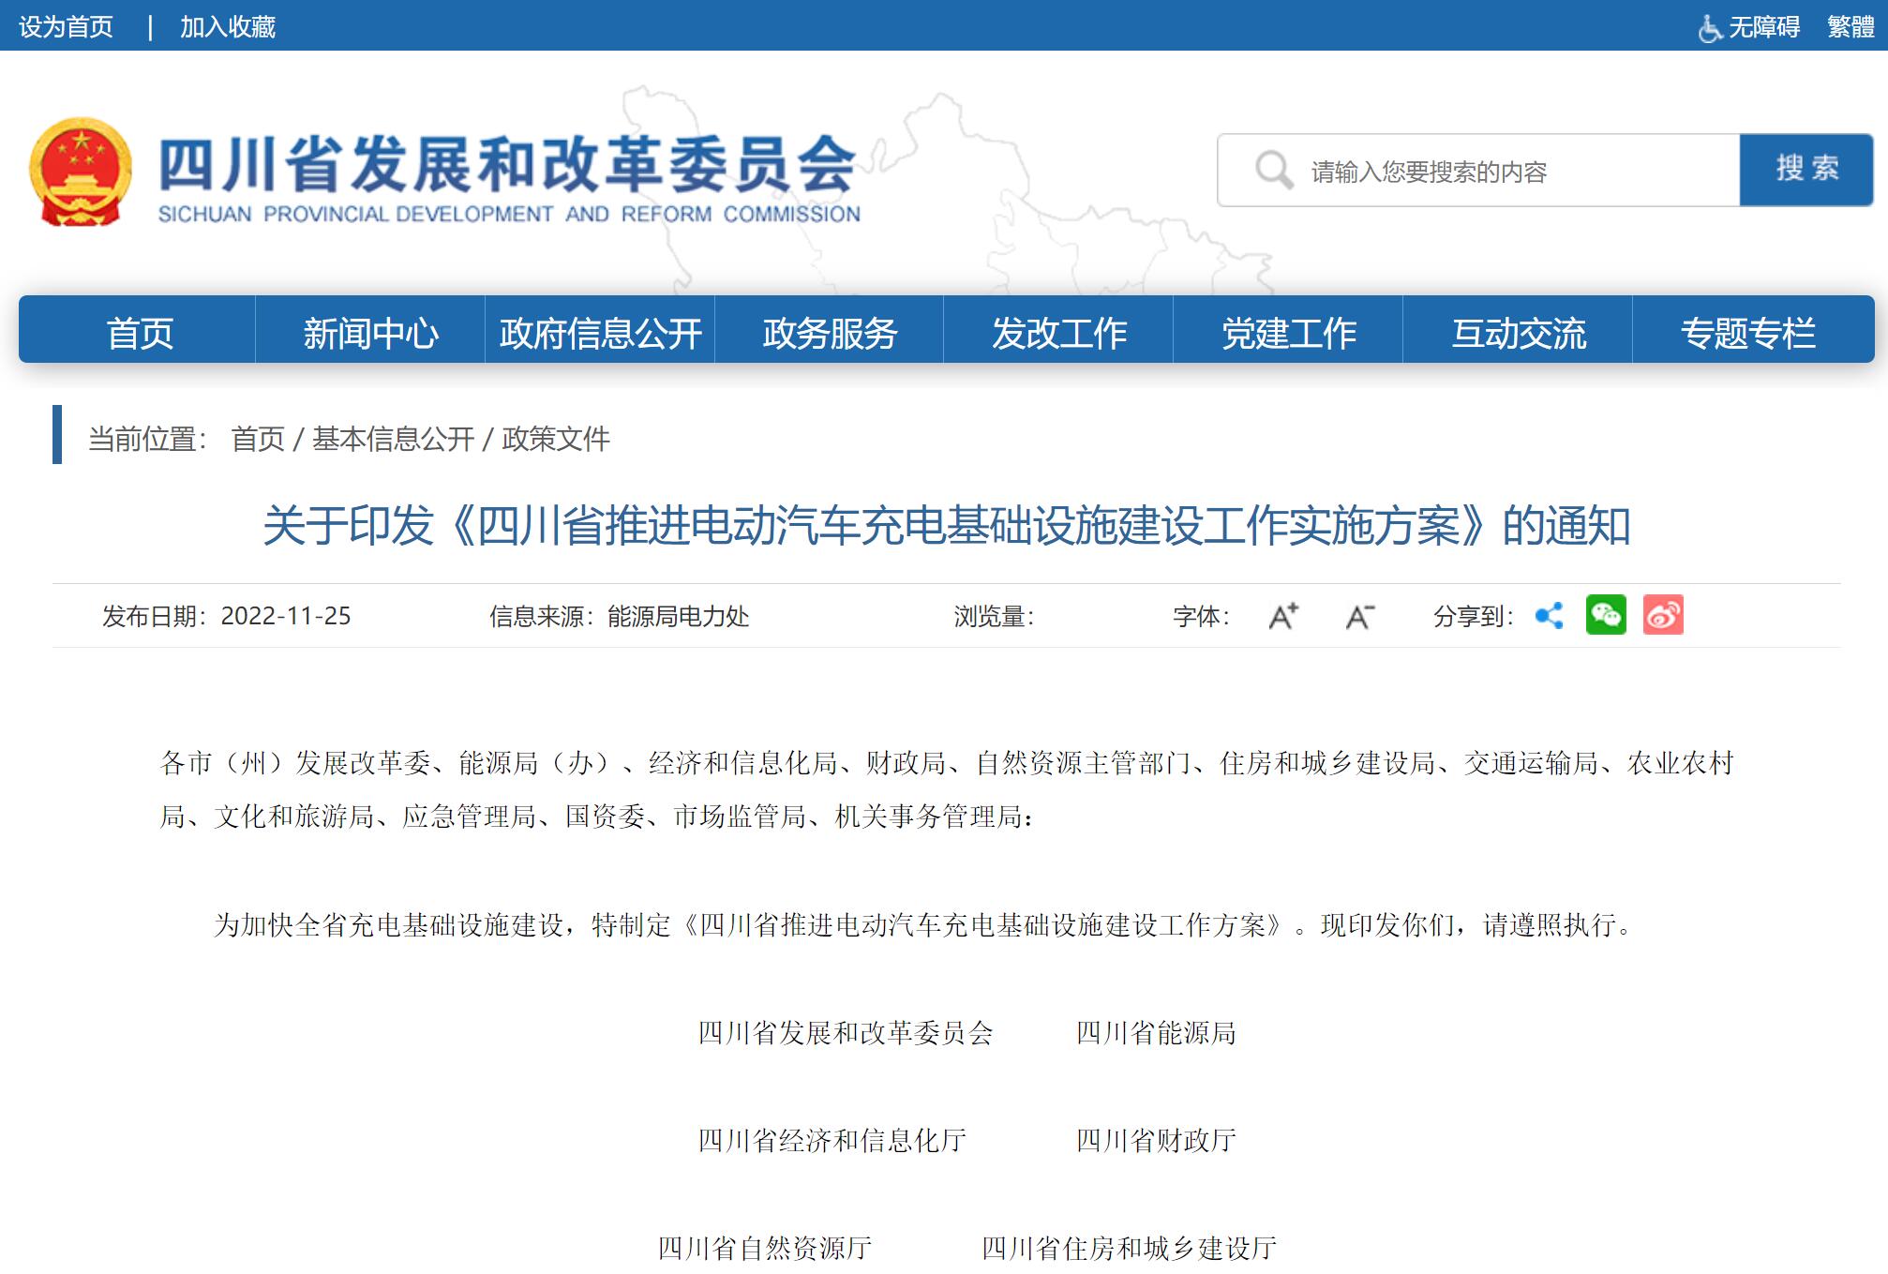Viewport: 1888px width, 1274px height.
Task: Open 政务服务 menu
Action: tap(830, 333)
